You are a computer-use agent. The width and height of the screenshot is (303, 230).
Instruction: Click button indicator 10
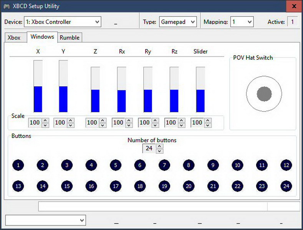(237, 165)
